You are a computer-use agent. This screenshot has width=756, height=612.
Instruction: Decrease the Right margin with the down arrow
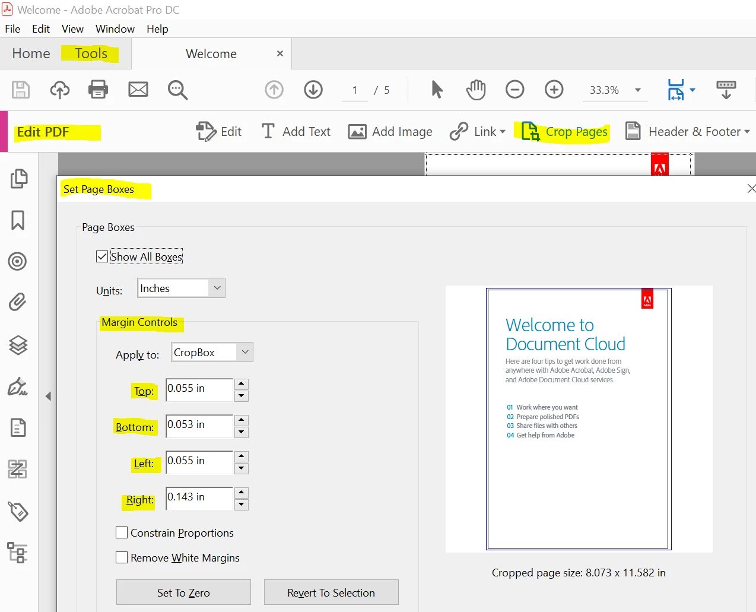(x=242, y=505)
